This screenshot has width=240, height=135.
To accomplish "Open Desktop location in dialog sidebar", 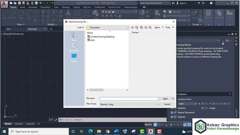I will pyautogui.click(x=74, y=58).
